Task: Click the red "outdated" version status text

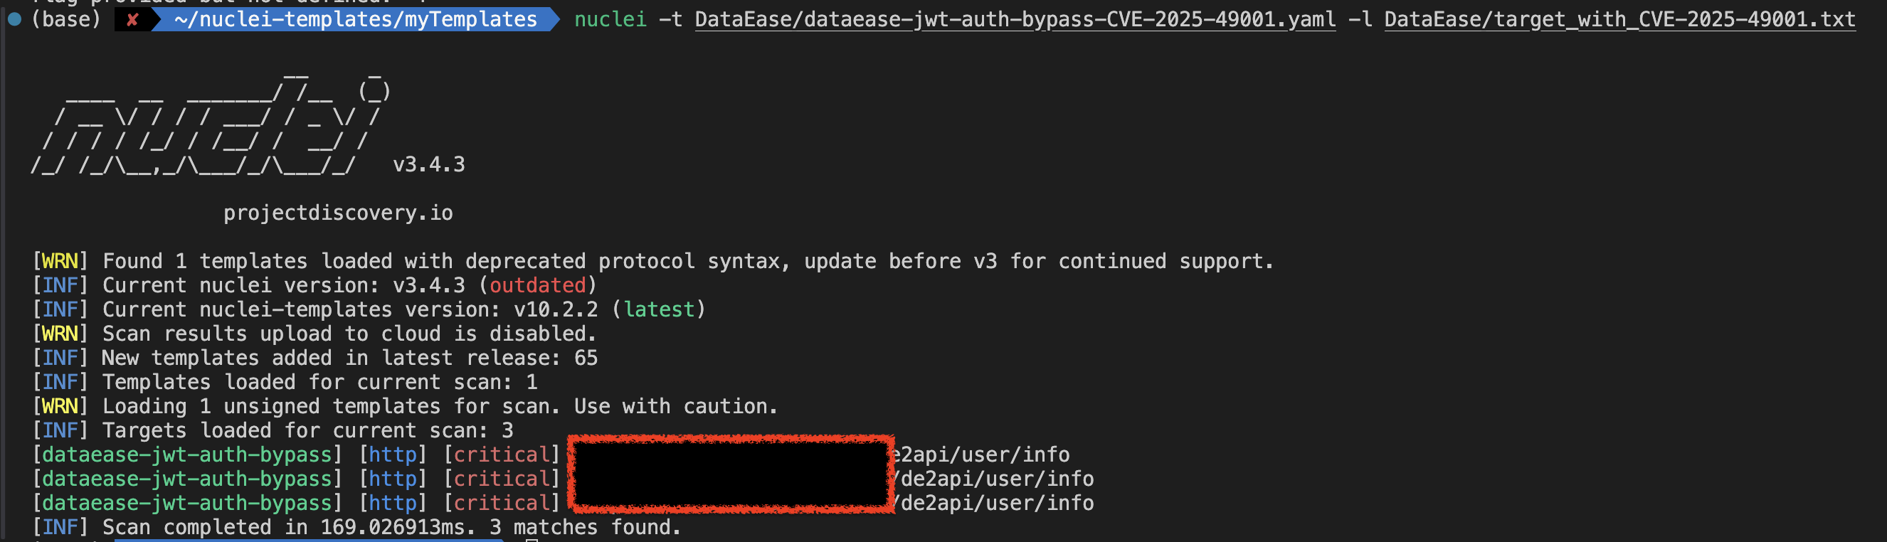Action: (x=538, y=286)
